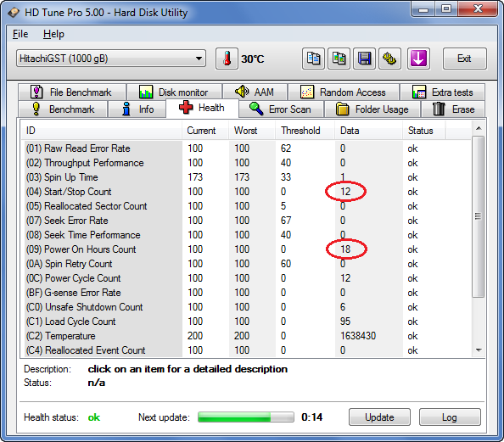Click the purple down arrow icon
The image size is (504, 442).
click(x=418, y=59)
